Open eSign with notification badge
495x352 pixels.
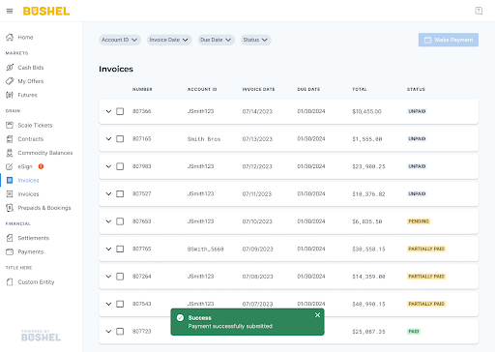click(24, 166)
